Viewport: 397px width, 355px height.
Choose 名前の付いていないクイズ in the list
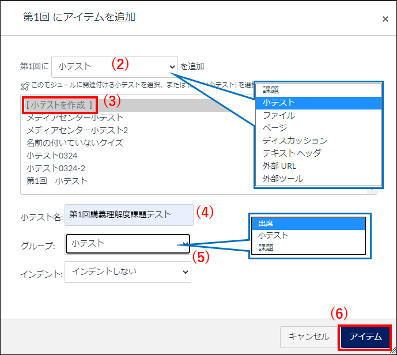pos(74,142)
